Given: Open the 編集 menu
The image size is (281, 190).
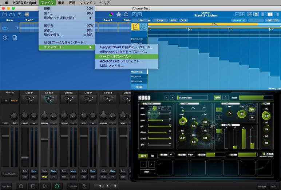Looking at the screenshot, I should point(61,3).
